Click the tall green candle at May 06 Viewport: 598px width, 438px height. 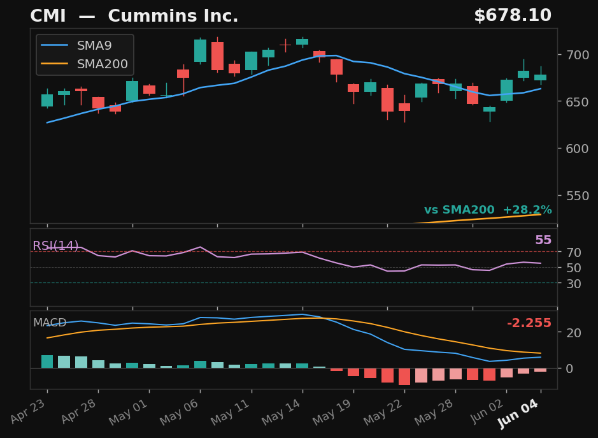pyautogui.click(x=200, y=50)
